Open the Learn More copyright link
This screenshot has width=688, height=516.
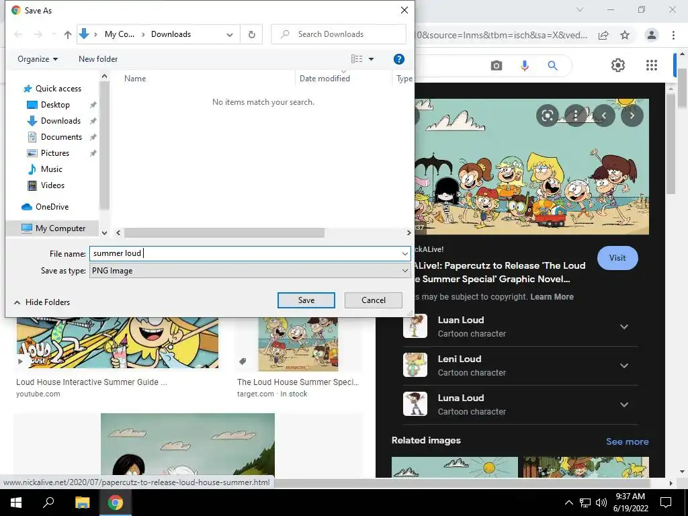tap(552, 296)
